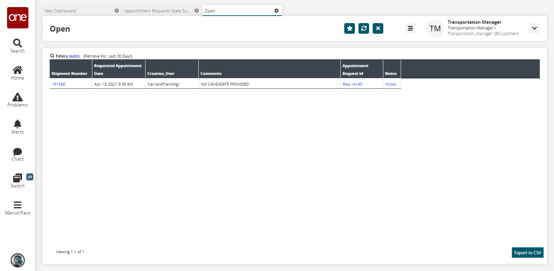The height and width of the screenshot is (271, 554).
Task: Sort by Requested Appointment Date column
Action: coord(118,69)
